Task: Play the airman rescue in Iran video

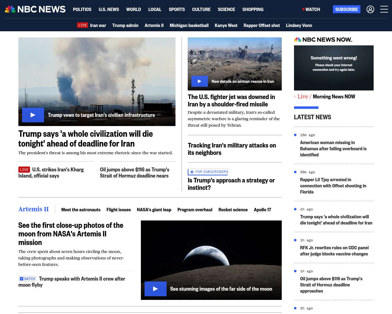Action: coord(199,81)
